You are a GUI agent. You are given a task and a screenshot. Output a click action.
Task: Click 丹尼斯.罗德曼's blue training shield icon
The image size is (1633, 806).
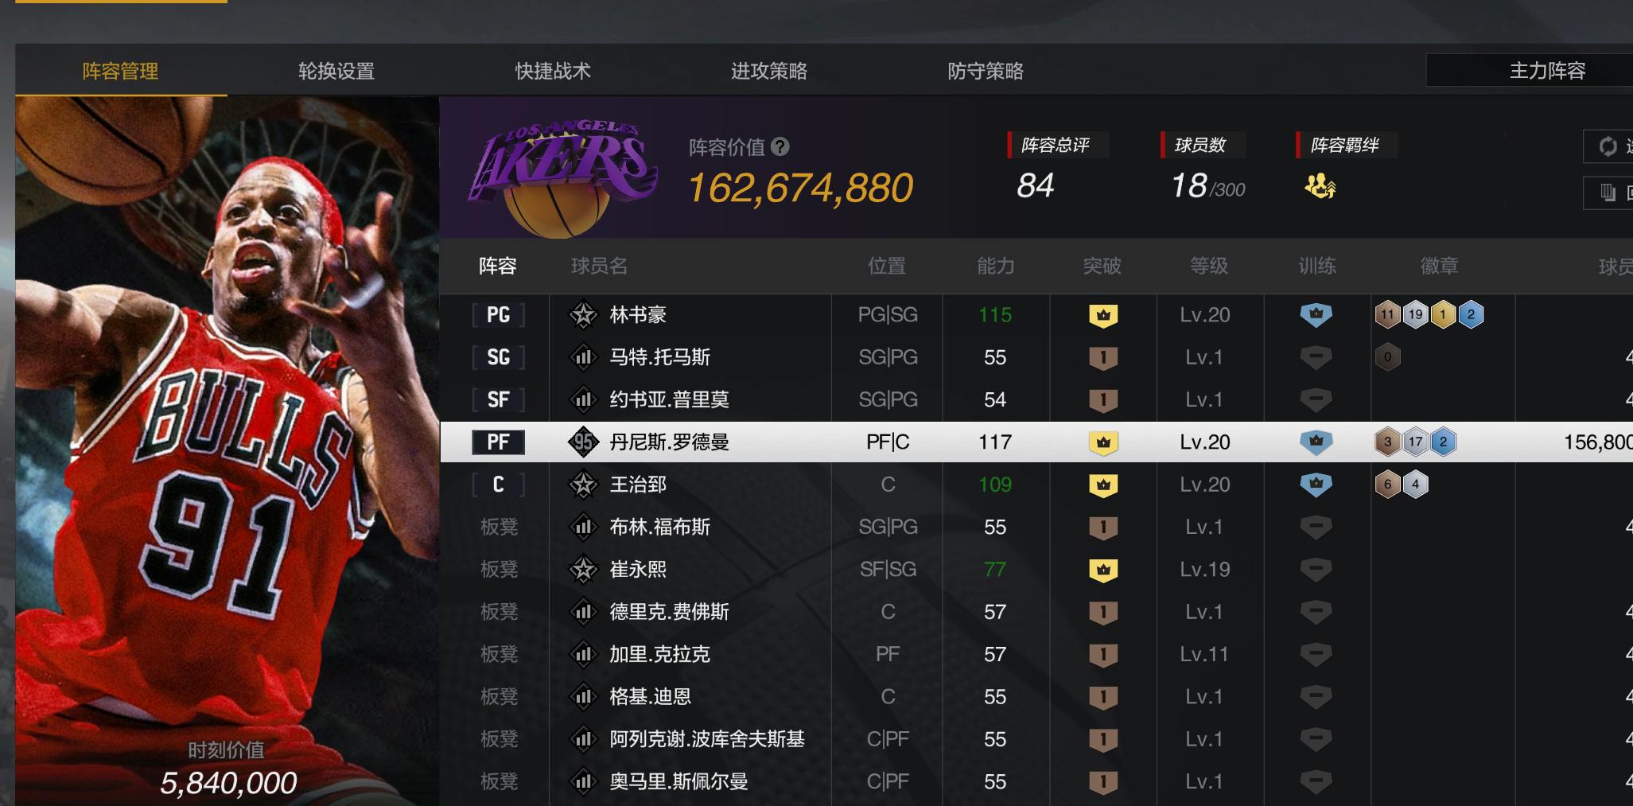coord(1316,442)
